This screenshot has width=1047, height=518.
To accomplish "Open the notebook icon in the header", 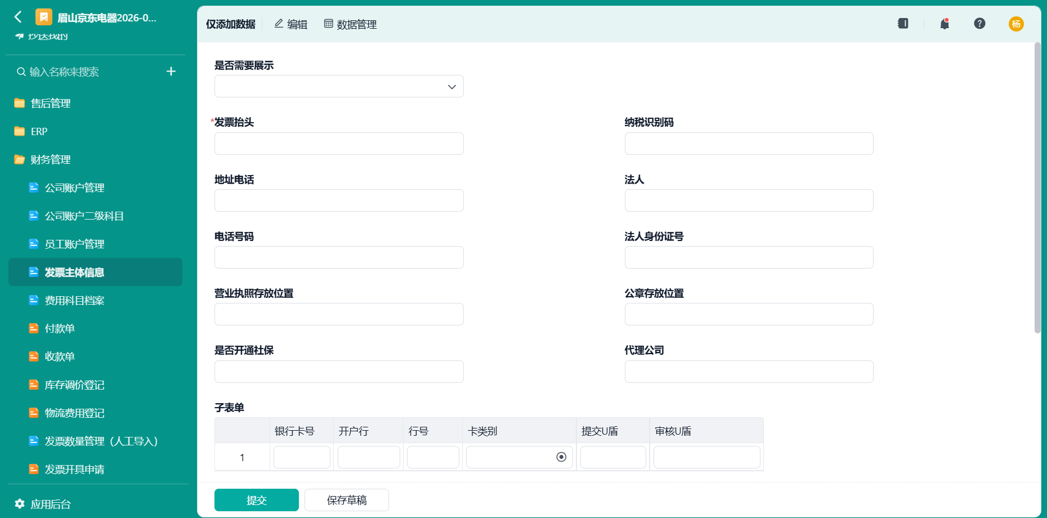I will pyautogui.click(x=903, y=24).
